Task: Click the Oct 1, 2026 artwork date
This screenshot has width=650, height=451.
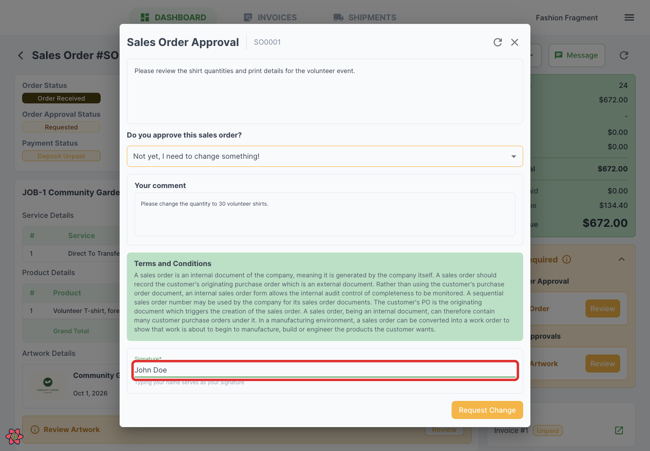Action: click(x=90, y=393)
